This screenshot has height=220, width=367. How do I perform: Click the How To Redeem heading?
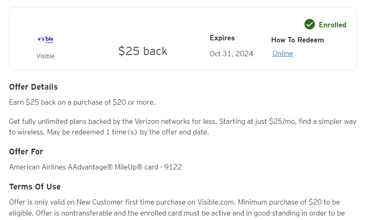pos(297,40)
